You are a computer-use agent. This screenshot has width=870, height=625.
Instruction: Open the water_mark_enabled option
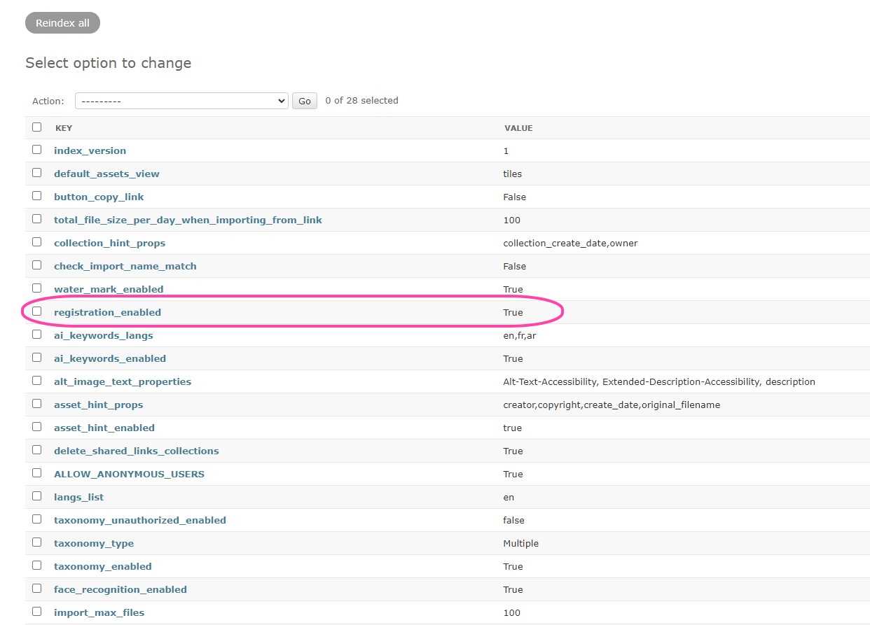click(109, 289)
